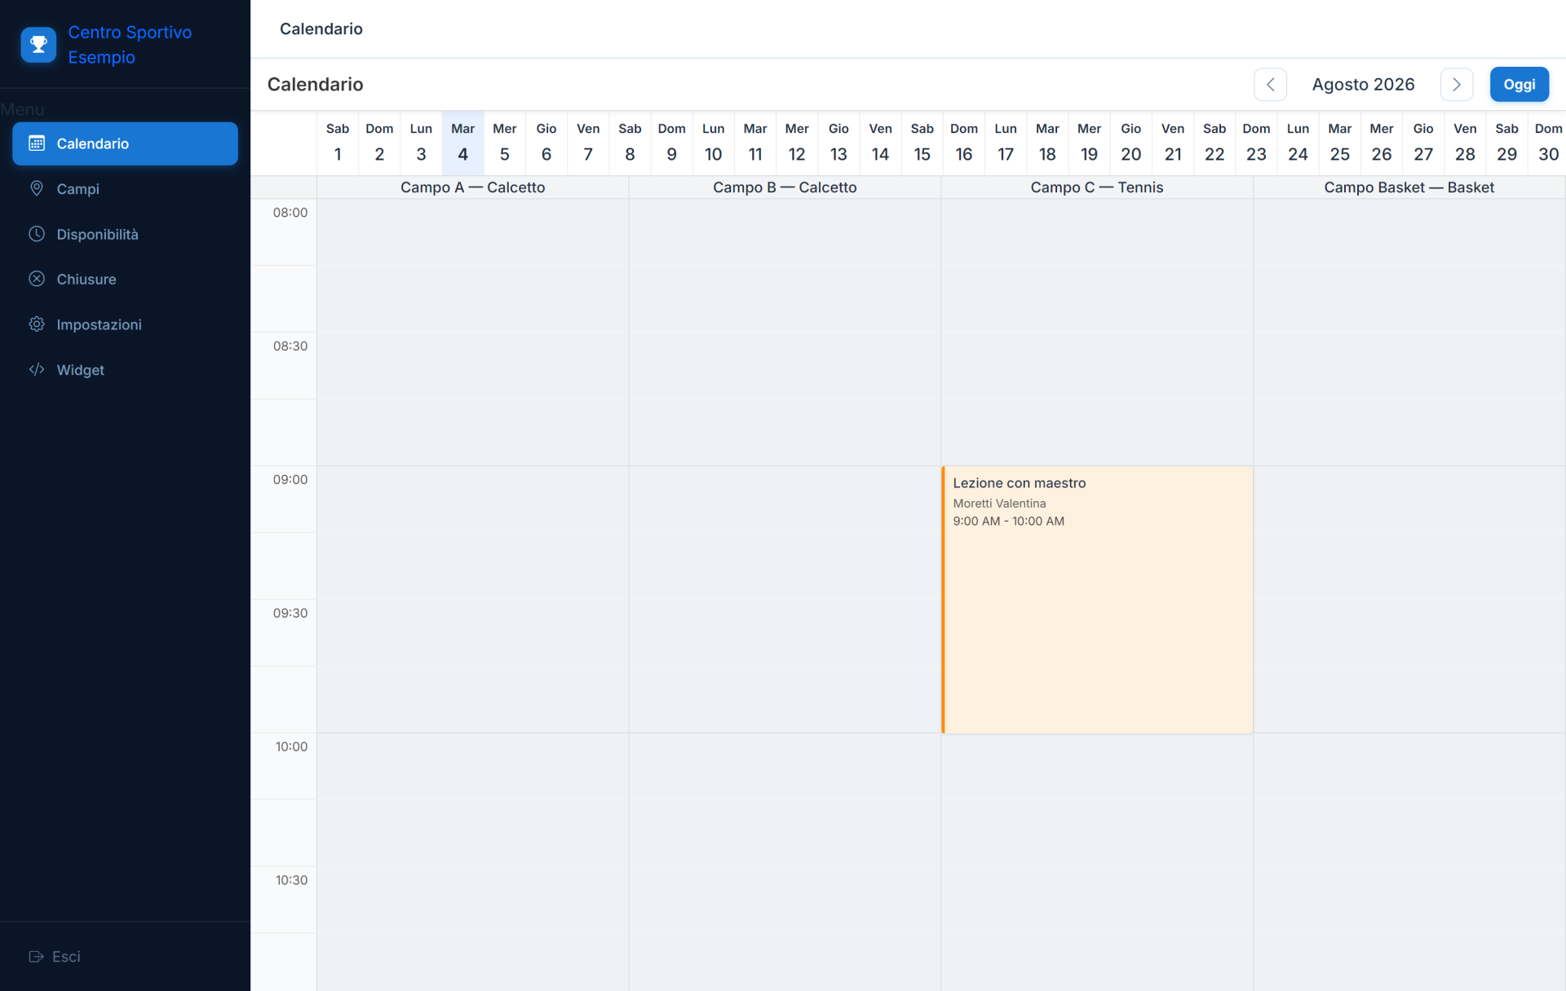
Task: Select Sab 22 in date strip
Action: point(1214,143)
